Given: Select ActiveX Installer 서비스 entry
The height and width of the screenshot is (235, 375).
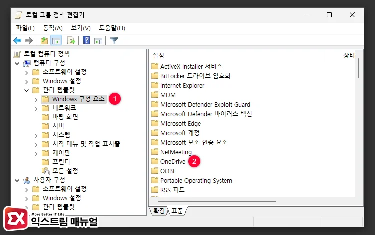Looking at the screenshot, I should click(191, 66).
